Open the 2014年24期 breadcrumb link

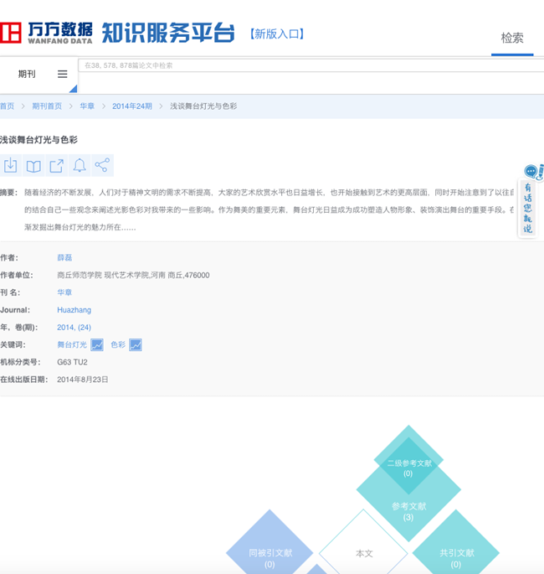point(132,106)
